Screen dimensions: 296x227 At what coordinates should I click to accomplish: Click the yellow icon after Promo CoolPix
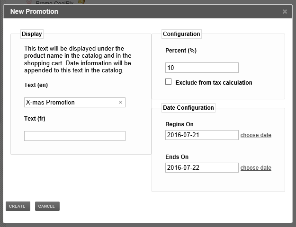click(81, 2)
